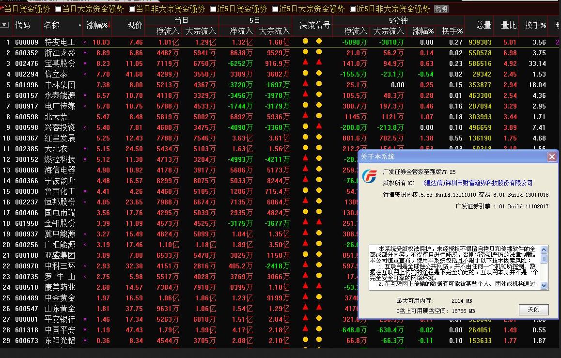Screen dimensions: 561x358
Task: Click yellow circle signal in 永泰能源 row
Action: [319, 94]
